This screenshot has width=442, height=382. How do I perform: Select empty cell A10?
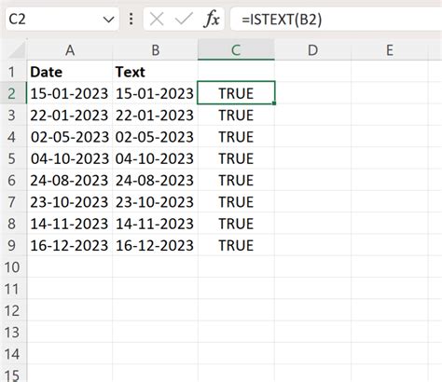[x=70, y=267]
